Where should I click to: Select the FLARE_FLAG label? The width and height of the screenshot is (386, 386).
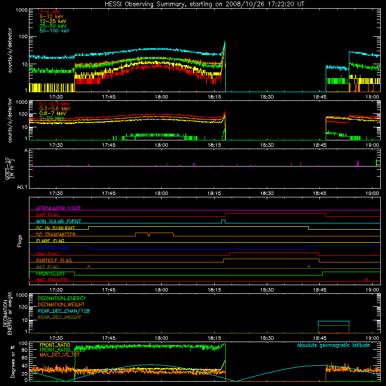click(50, 241)
